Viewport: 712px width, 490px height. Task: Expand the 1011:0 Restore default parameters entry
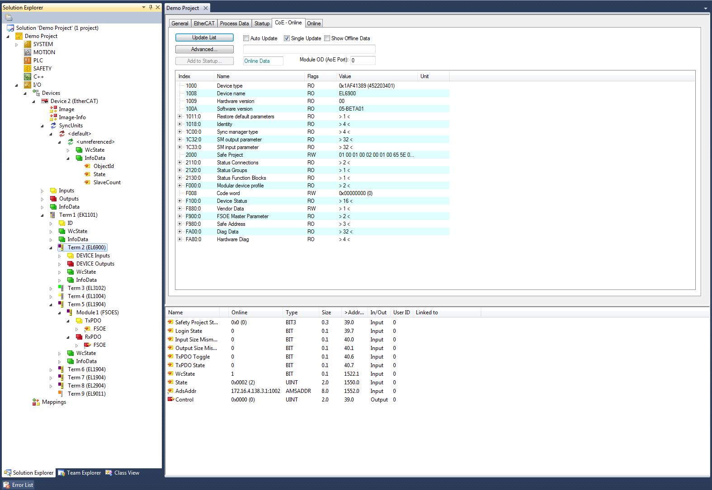[x=180, y=117]
